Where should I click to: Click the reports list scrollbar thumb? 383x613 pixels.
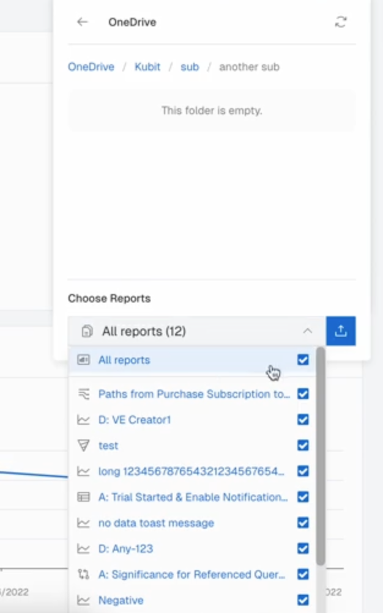point(321,456)
